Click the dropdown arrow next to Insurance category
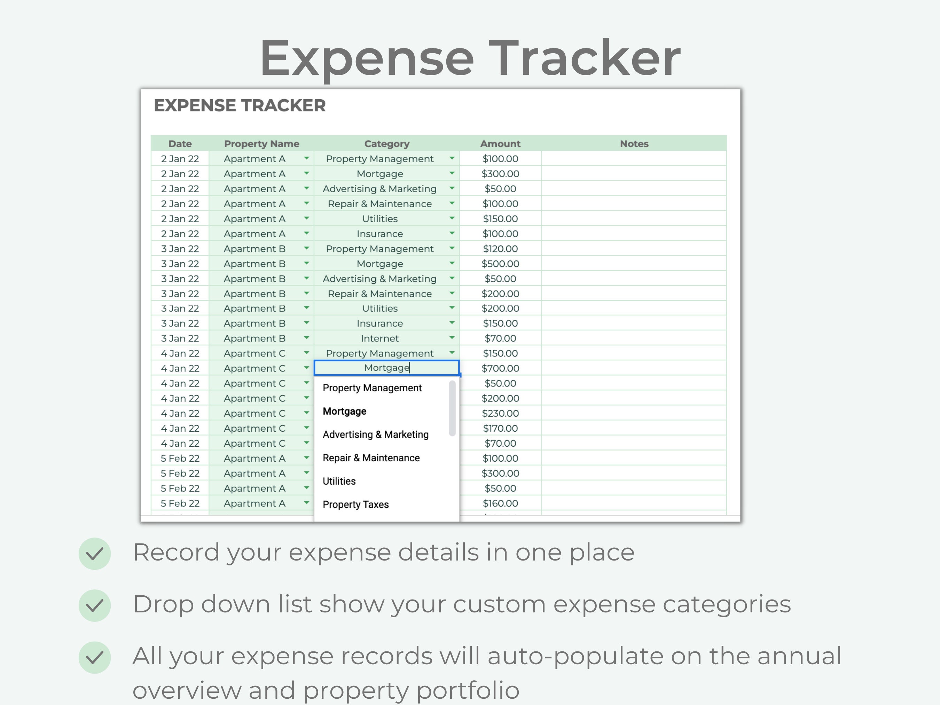Viewport: 940px width, 705px height. tap(452, 233)
